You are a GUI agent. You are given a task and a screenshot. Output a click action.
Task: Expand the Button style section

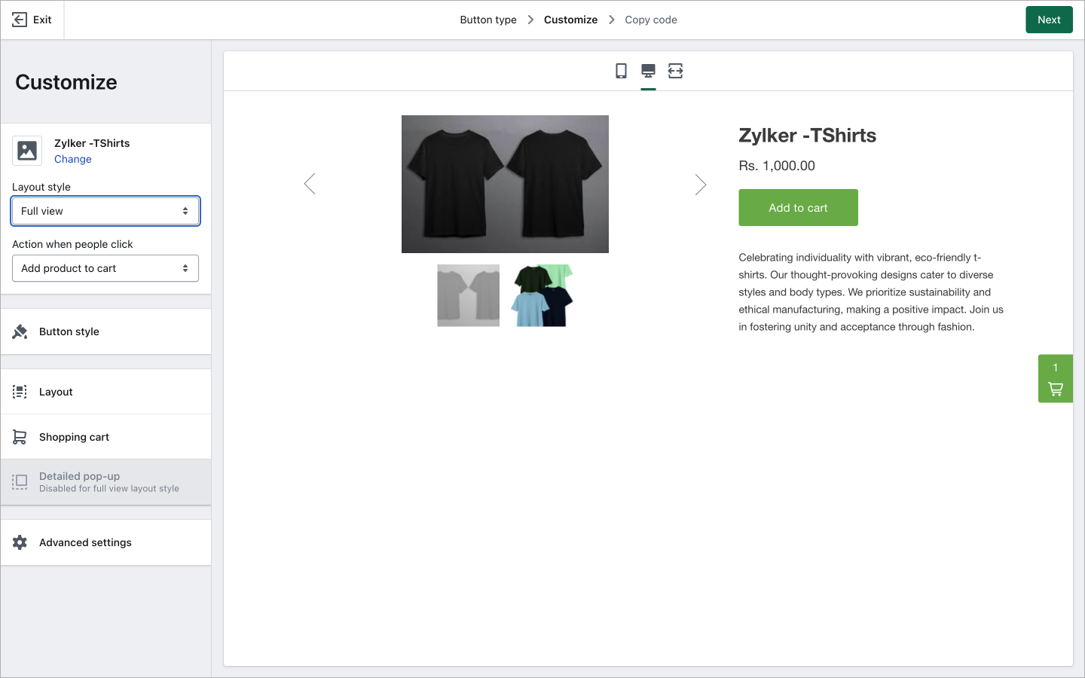click(105, 331)
